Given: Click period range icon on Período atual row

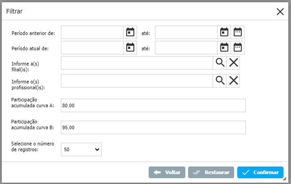Looking at the screenshot, I should (x=237, y=48).
